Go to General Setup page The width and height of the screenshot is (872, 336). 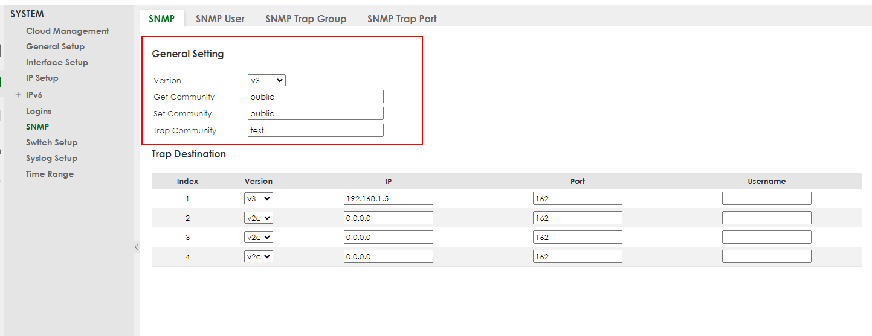point(55,46)
